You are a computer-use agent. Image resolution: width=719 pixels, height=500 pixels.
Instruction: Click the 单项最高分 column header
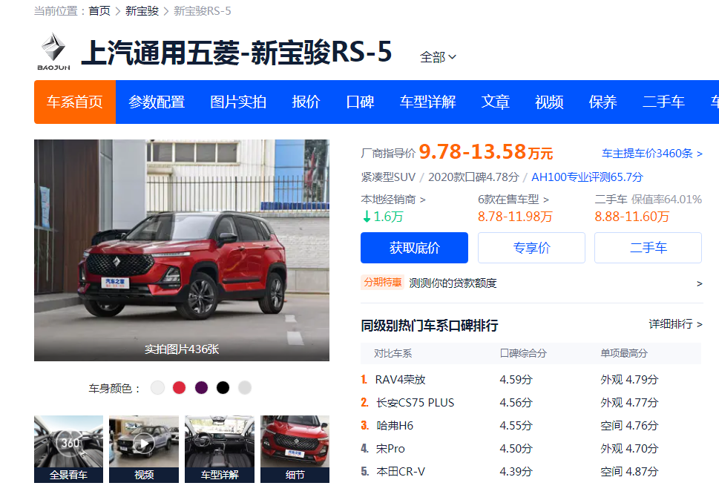624,353
